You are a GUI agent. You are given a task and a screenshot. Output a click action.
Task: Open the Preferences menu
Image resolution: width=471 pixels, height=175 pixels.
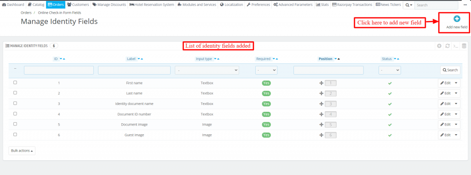(x=258, y=5)
